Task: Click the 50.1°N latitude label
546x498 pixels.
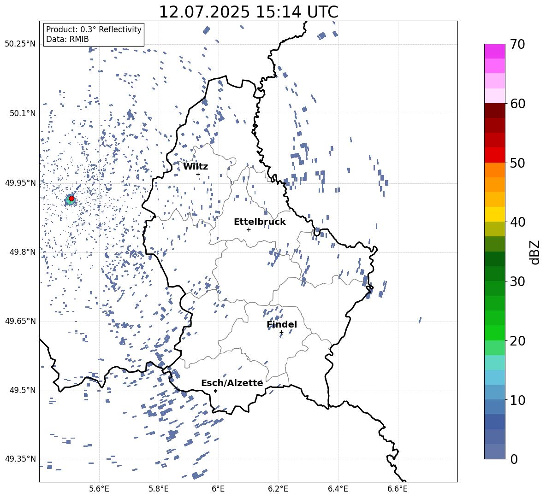Action: [x=23, y=113]
